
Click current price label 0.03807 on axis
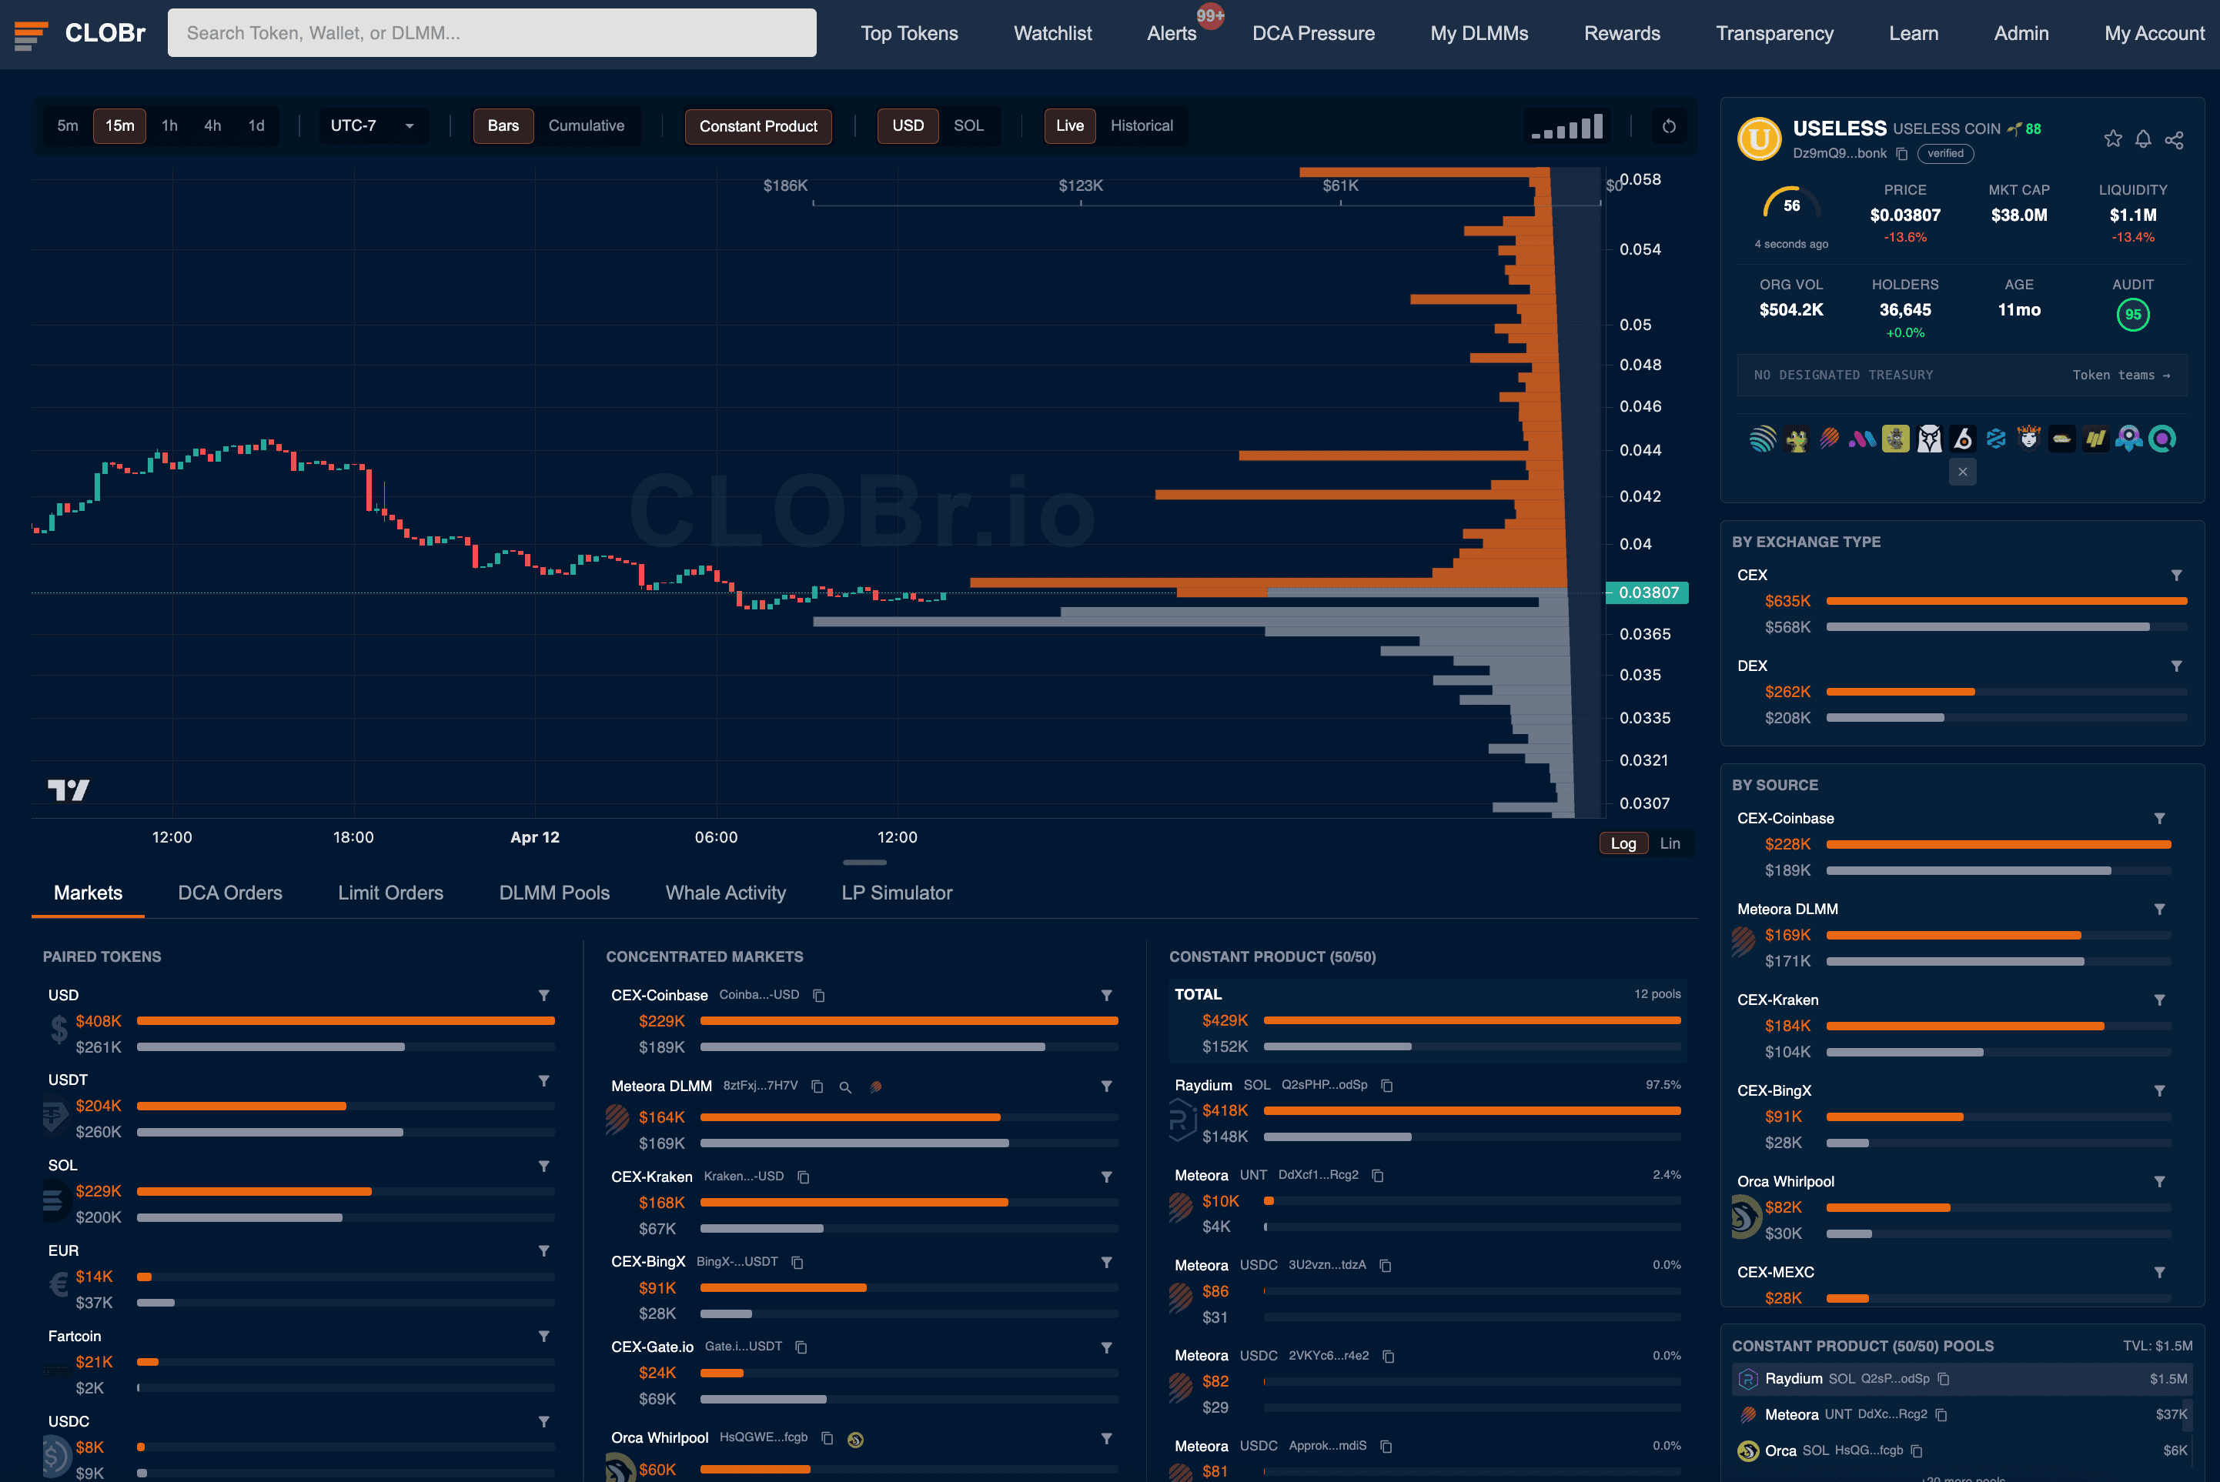pyautogui.click(x=1648, y=592)
